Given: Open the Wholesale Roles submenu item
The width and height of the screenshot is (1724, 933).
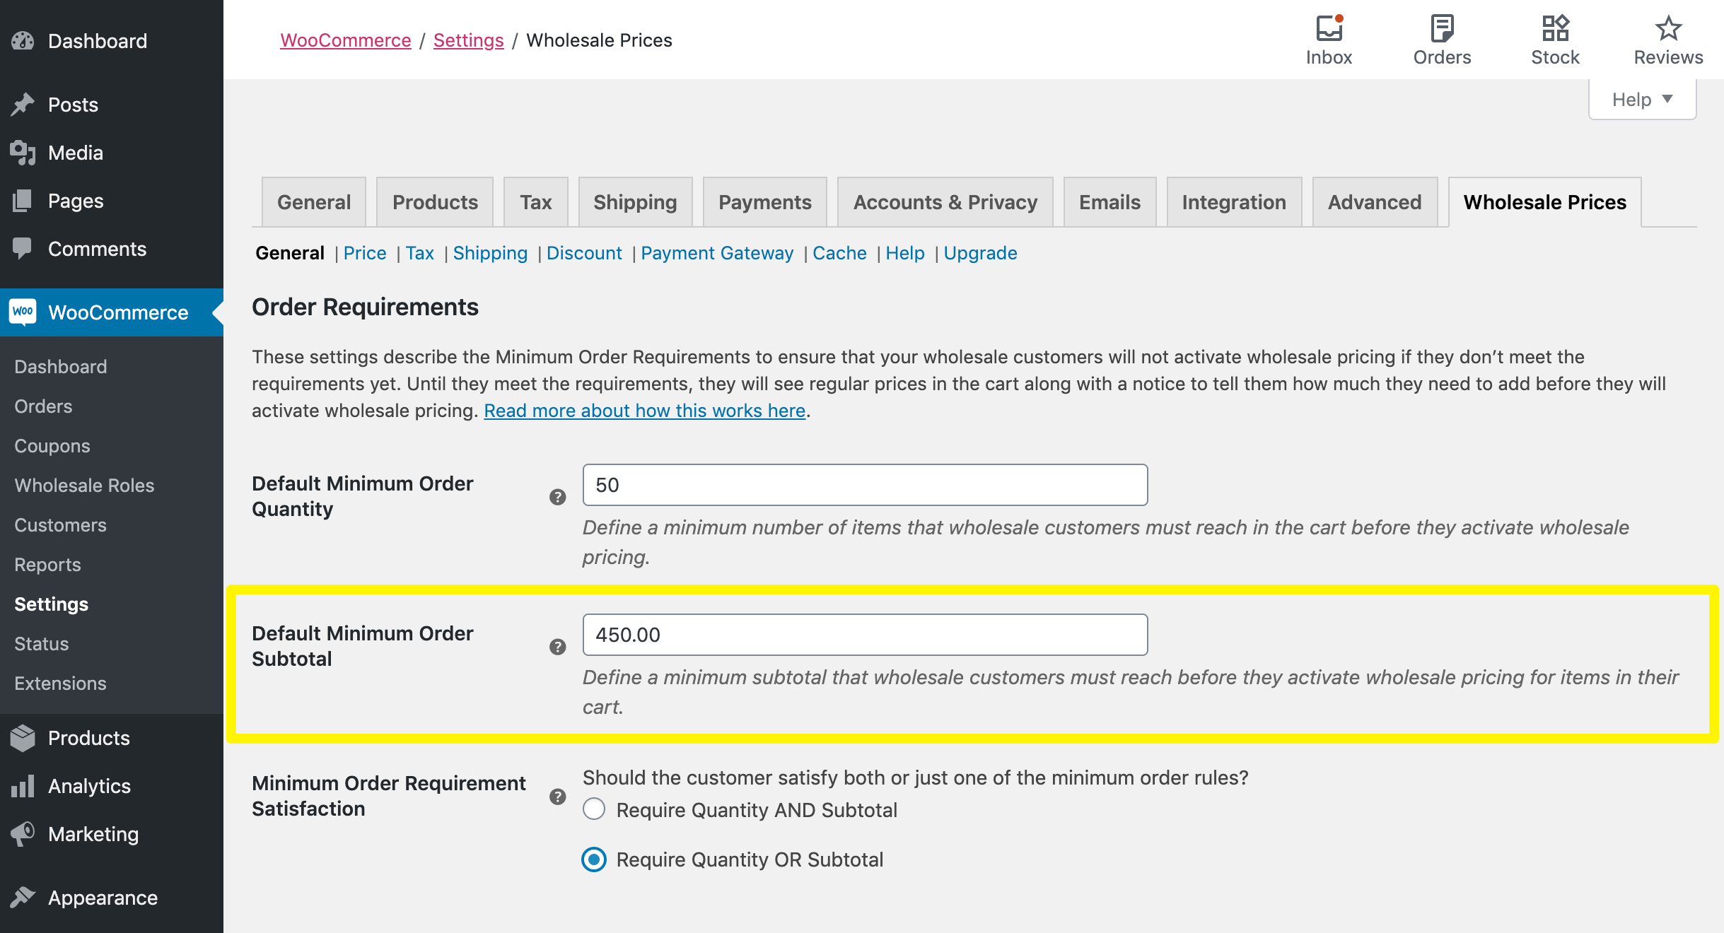Looking at the screenshot, I should [x=84, y=486].
